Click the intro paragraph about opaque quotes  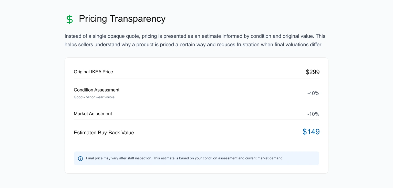(x=195, y=40)
